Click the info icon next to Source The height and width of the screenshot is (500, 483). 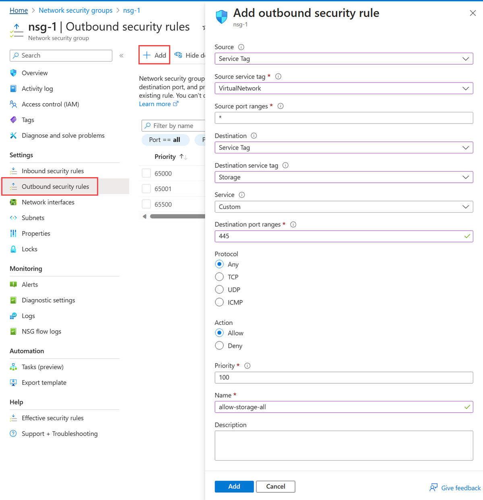point(241,47)
